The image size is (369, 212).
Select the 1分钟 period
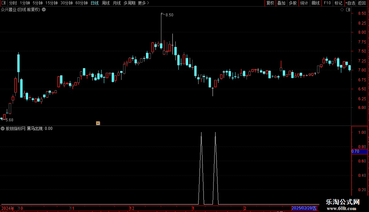25,3
